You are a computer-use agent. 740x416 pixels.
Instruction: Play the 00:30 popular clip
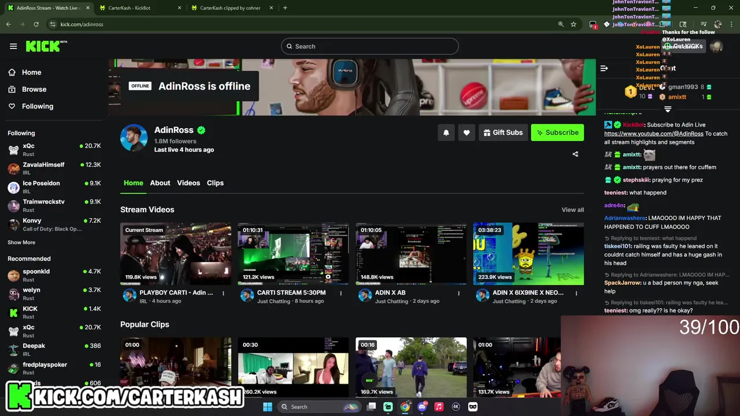pos(293,367)
